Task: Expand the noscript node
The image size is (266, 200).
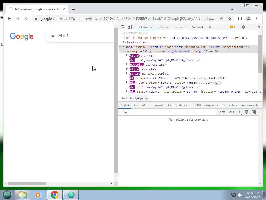Action: pos(127,64)
